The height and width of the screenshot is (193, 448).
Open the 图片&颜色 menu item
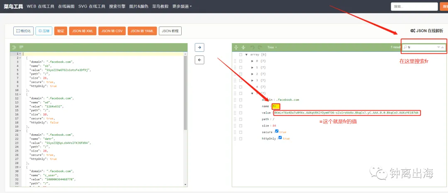click(139, 6)
